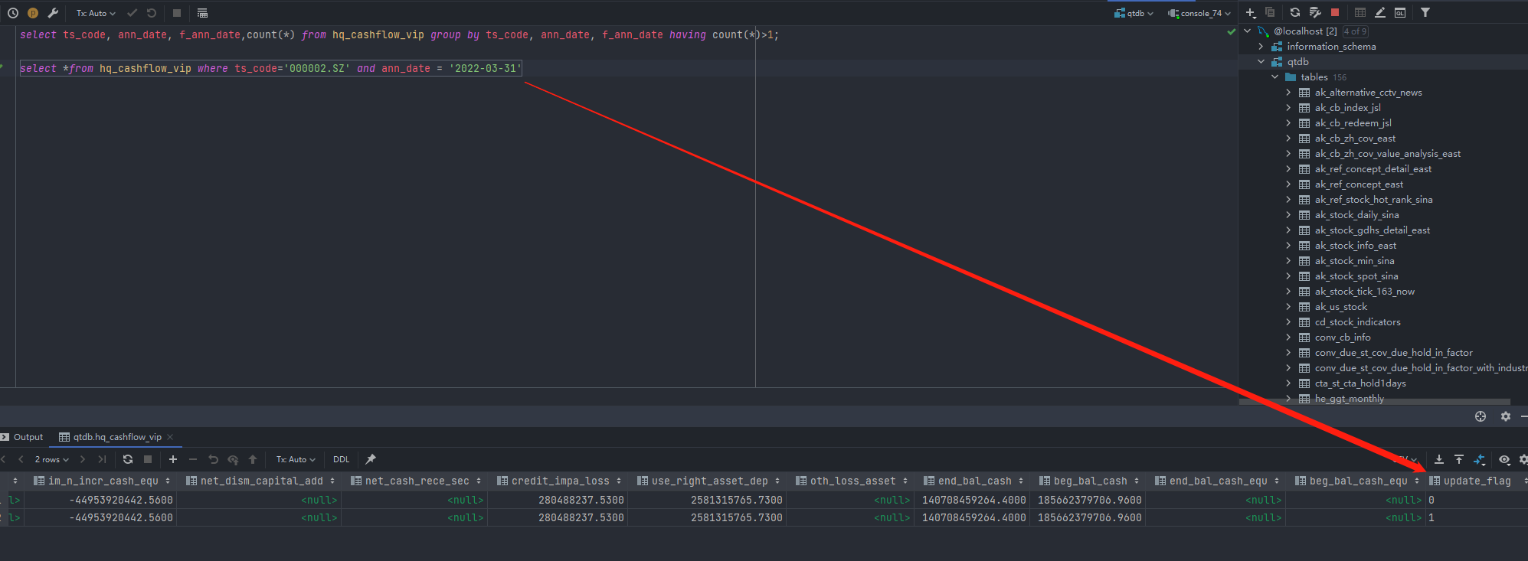Image resolution: width=1528 pixels, height=561 pixels.
Task: Open the Tx: Auto dropdown in editor toolbar
Action: coord(96,13)
